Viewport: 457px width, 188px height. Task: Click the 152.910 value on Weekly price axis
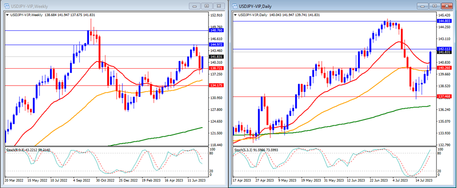click(216, 15)
